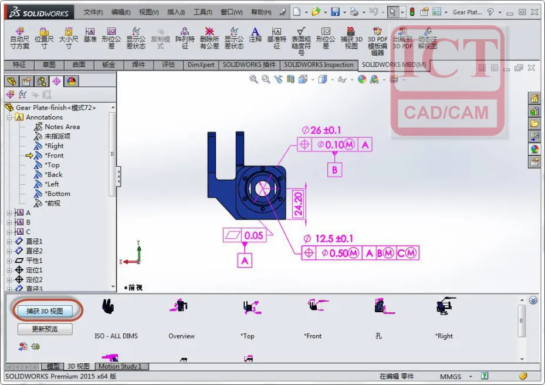The width and height of the screenshot is (545, 385).
Task: Open the PropertyManager tab icon
Action: [26, 82]
